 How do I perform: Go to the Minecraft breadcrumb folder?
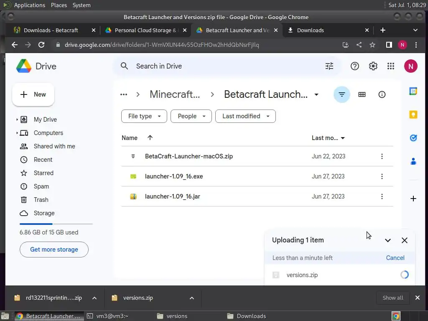click(x=175, y=94)
